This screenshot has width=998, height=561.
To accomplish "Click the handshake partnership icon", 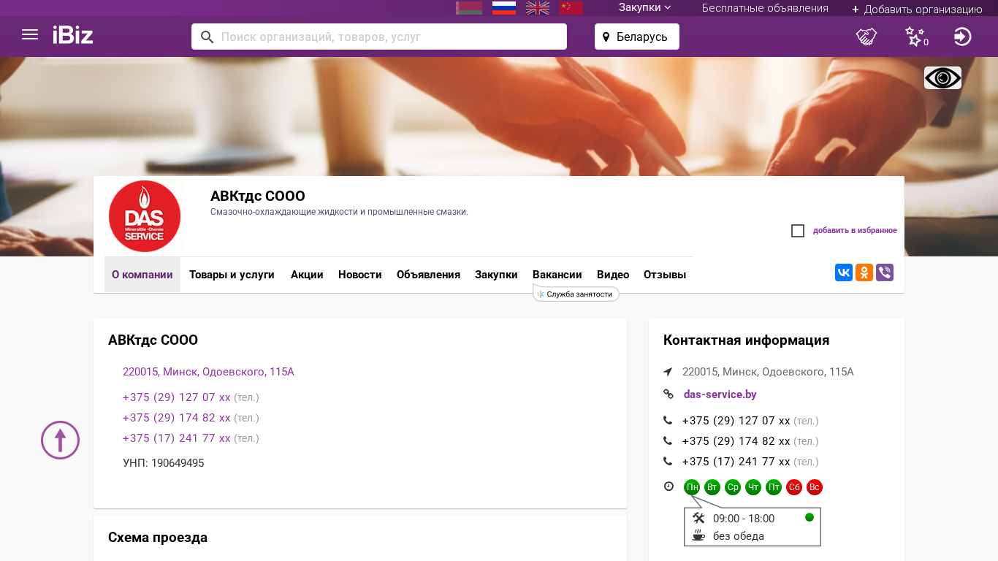I will pos(866,37).
